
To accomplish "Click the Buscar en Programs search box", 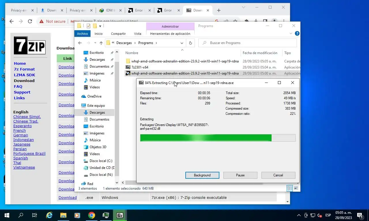I will pos(248,43).
